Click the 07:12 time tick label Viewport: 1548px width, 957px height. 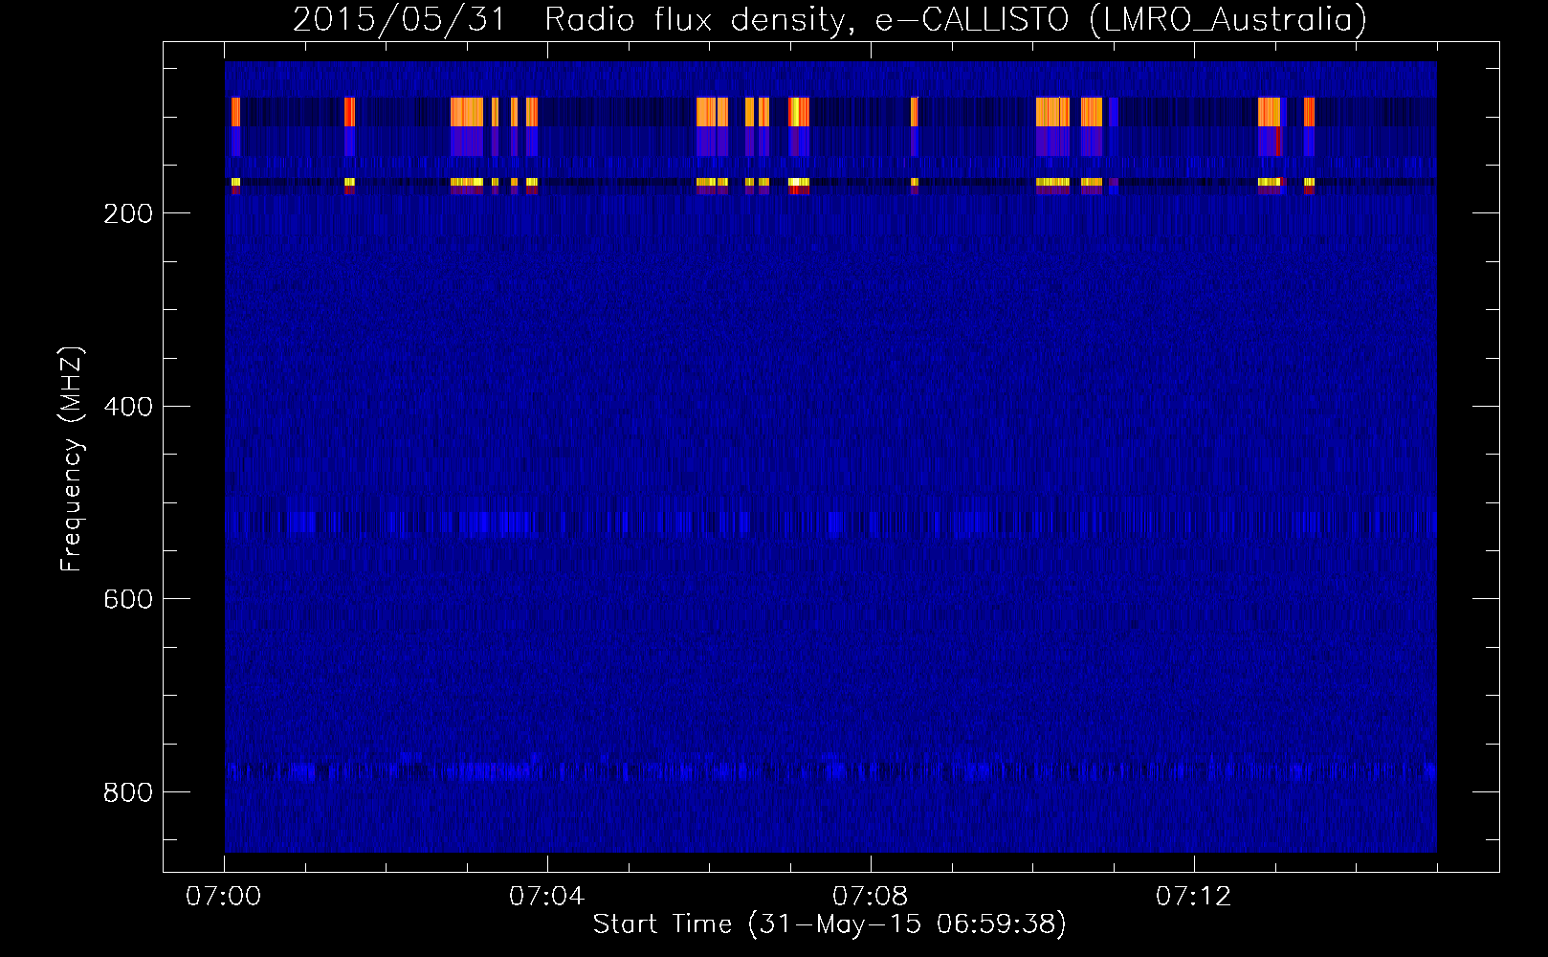pyautogui.click(x=1194, y=896)
